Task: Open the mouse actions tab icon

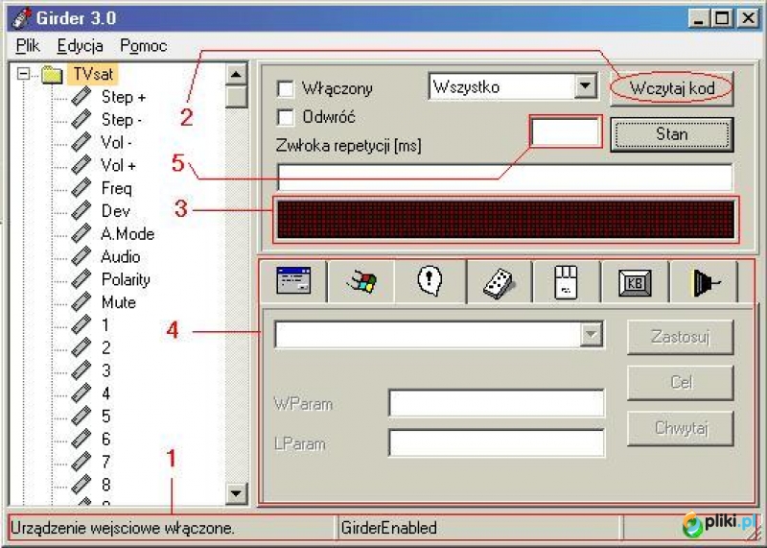Action: tap(566, 282)
